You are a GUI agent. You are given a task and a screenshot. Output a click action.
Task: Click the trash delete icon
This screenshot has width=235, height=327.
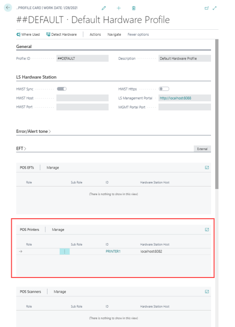pyautogui.click(x=134, y=8)
